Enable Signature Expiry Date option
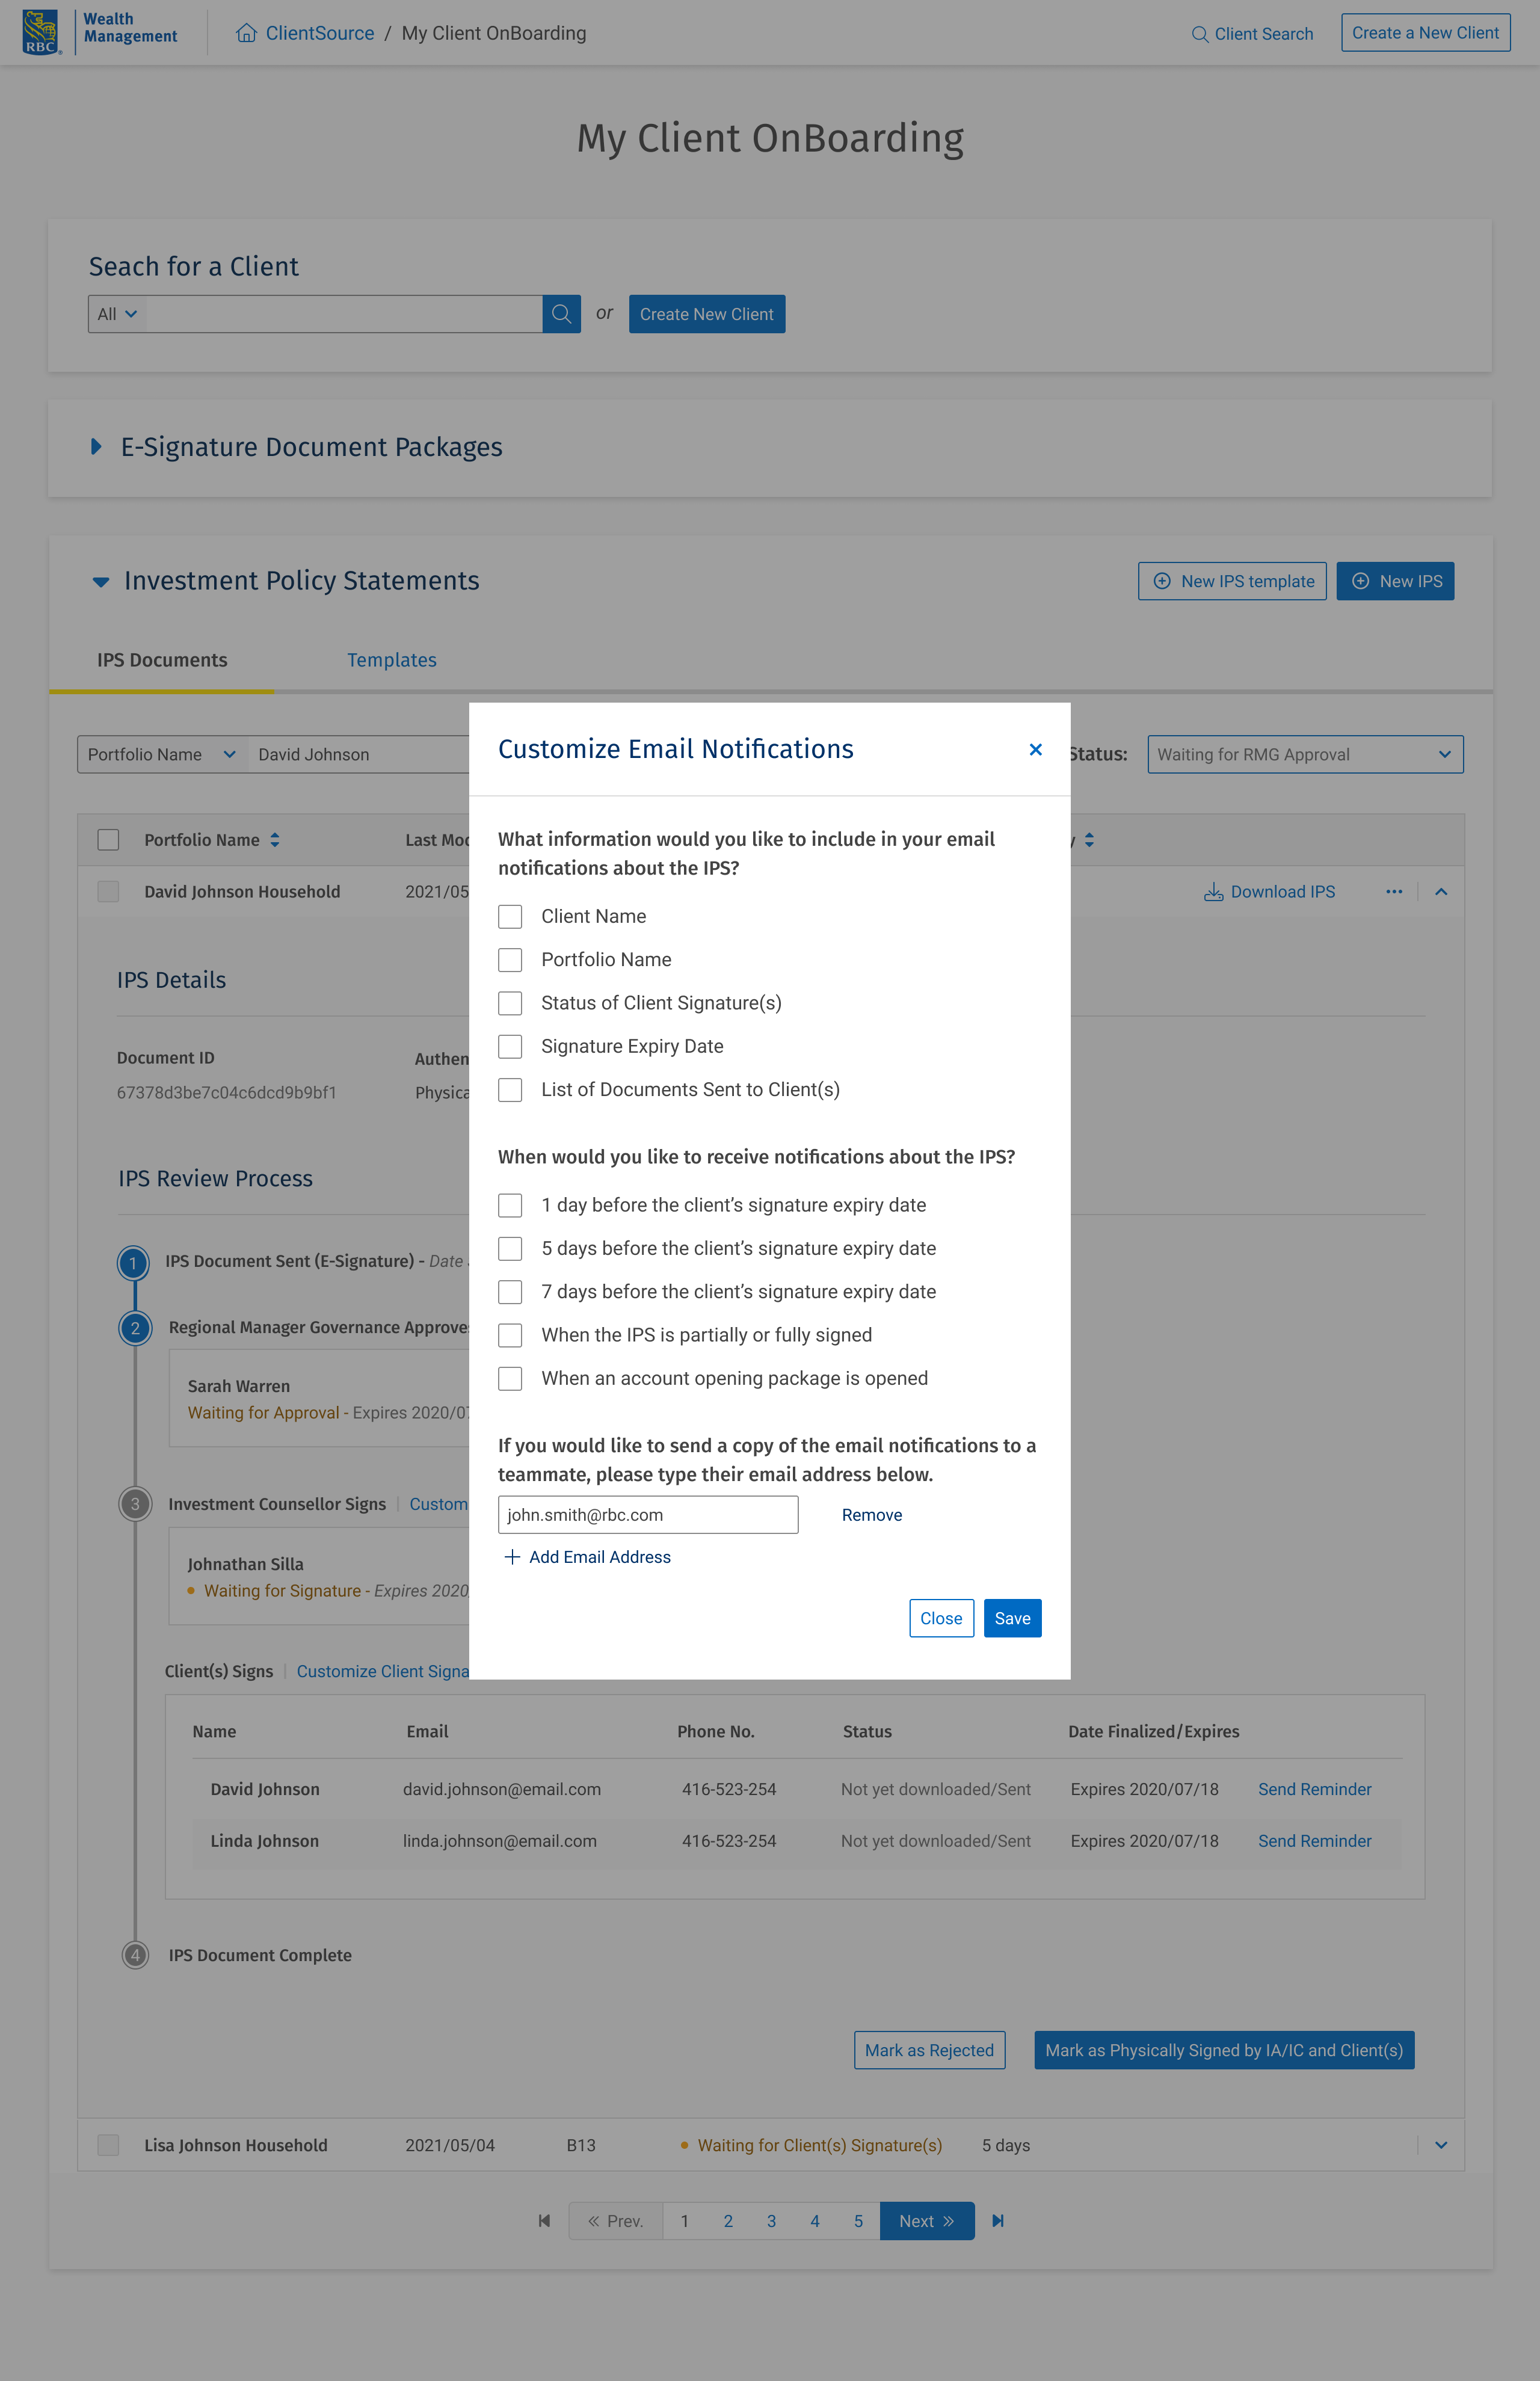The image size is (1540, 2381). 510,1046
